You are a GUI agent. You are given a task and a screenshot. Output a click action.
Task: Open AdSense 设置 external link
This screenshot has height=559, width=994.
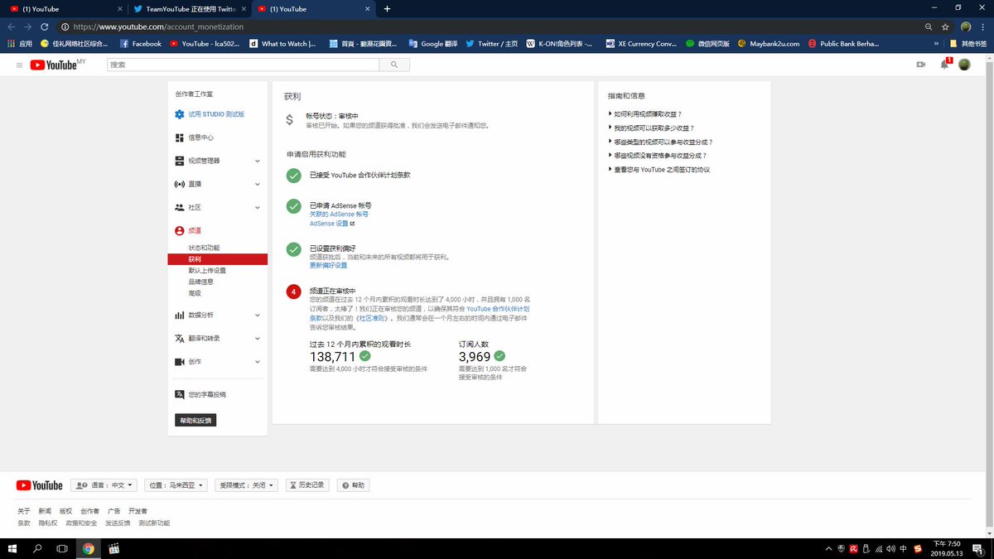pos(331,224)
